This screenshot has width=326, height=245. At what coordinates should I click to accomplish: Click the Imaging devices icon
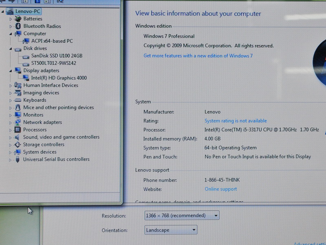pos(18,93)
